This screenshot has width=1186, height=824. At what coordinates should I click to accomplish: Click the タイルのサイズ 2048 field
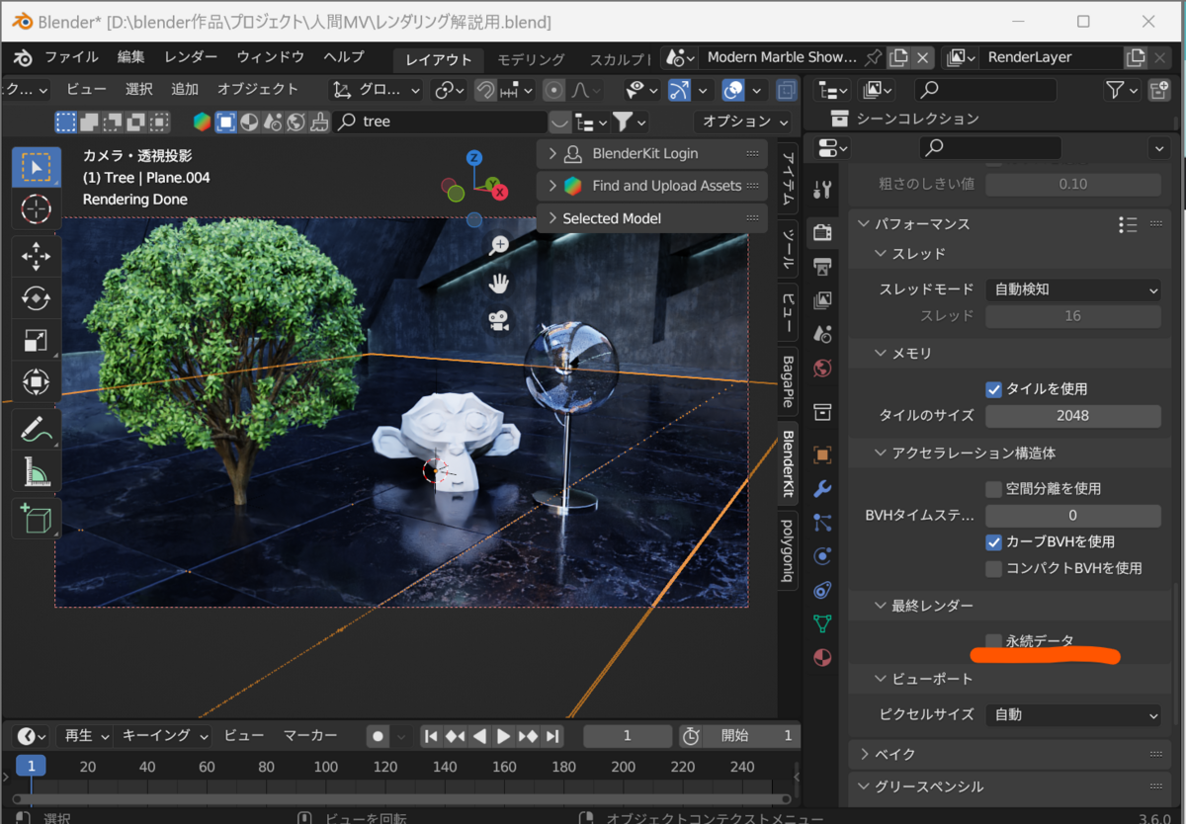[x=1072, y=416]
